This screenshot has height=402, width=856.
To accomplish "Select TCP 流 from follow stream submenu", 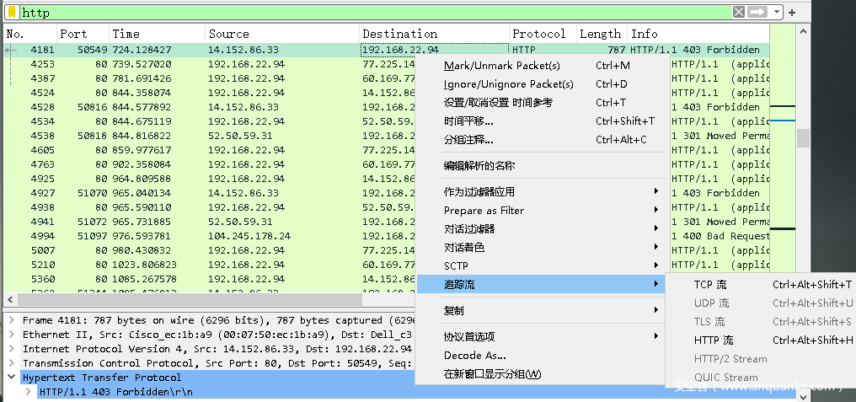I will tap(710, 285).
